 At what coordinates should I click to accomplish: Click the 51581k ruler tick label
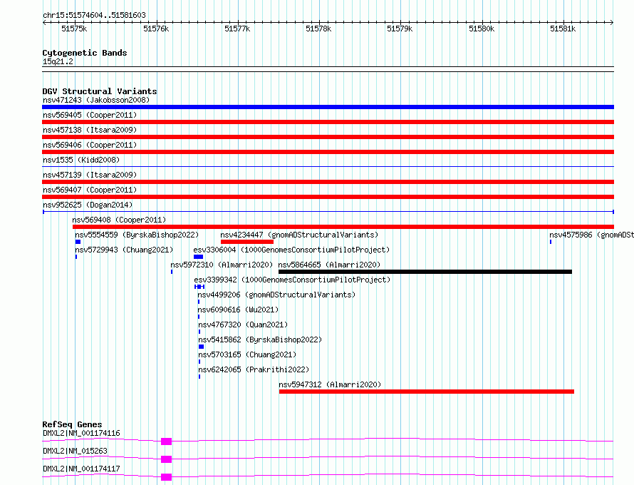click(x=563, y=29)
